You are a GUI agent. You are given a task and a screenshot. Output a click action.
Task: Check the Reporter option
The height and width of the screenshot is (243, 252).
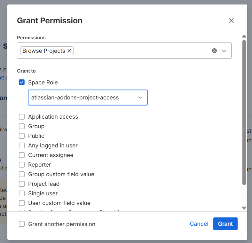tap(22, 165)
